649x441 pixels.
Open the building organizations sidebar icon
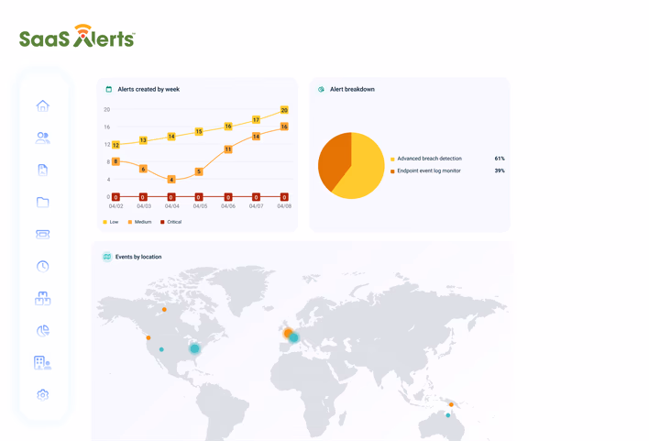[x=43, y=363]
